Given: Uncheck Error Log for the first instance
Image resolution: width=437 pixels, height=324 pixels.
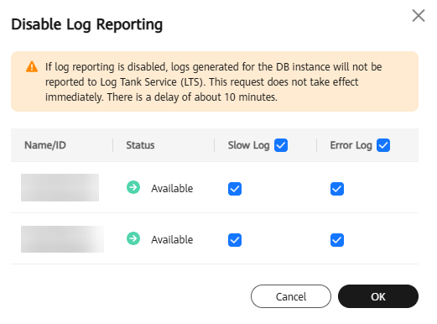Looking at the screenshot, I should coord(337,189).
